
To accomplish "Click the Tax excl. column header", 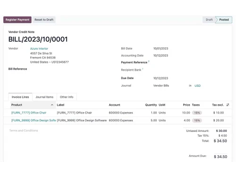I will coord(218,105).
